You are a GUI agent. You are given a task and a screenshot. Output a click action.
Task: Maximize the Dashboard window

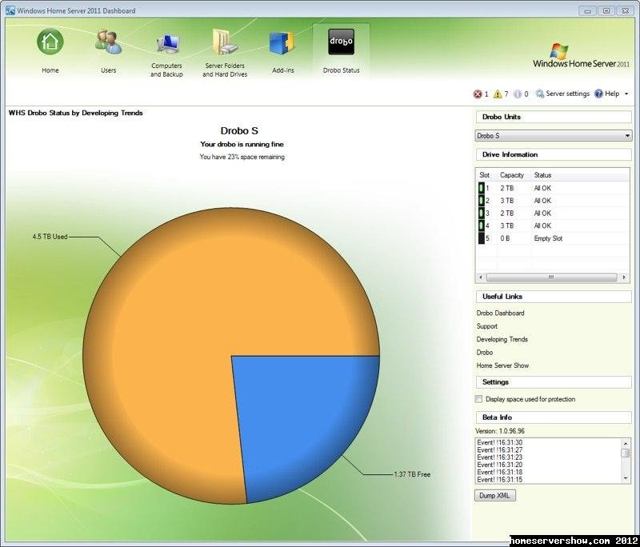pos(606,11)
